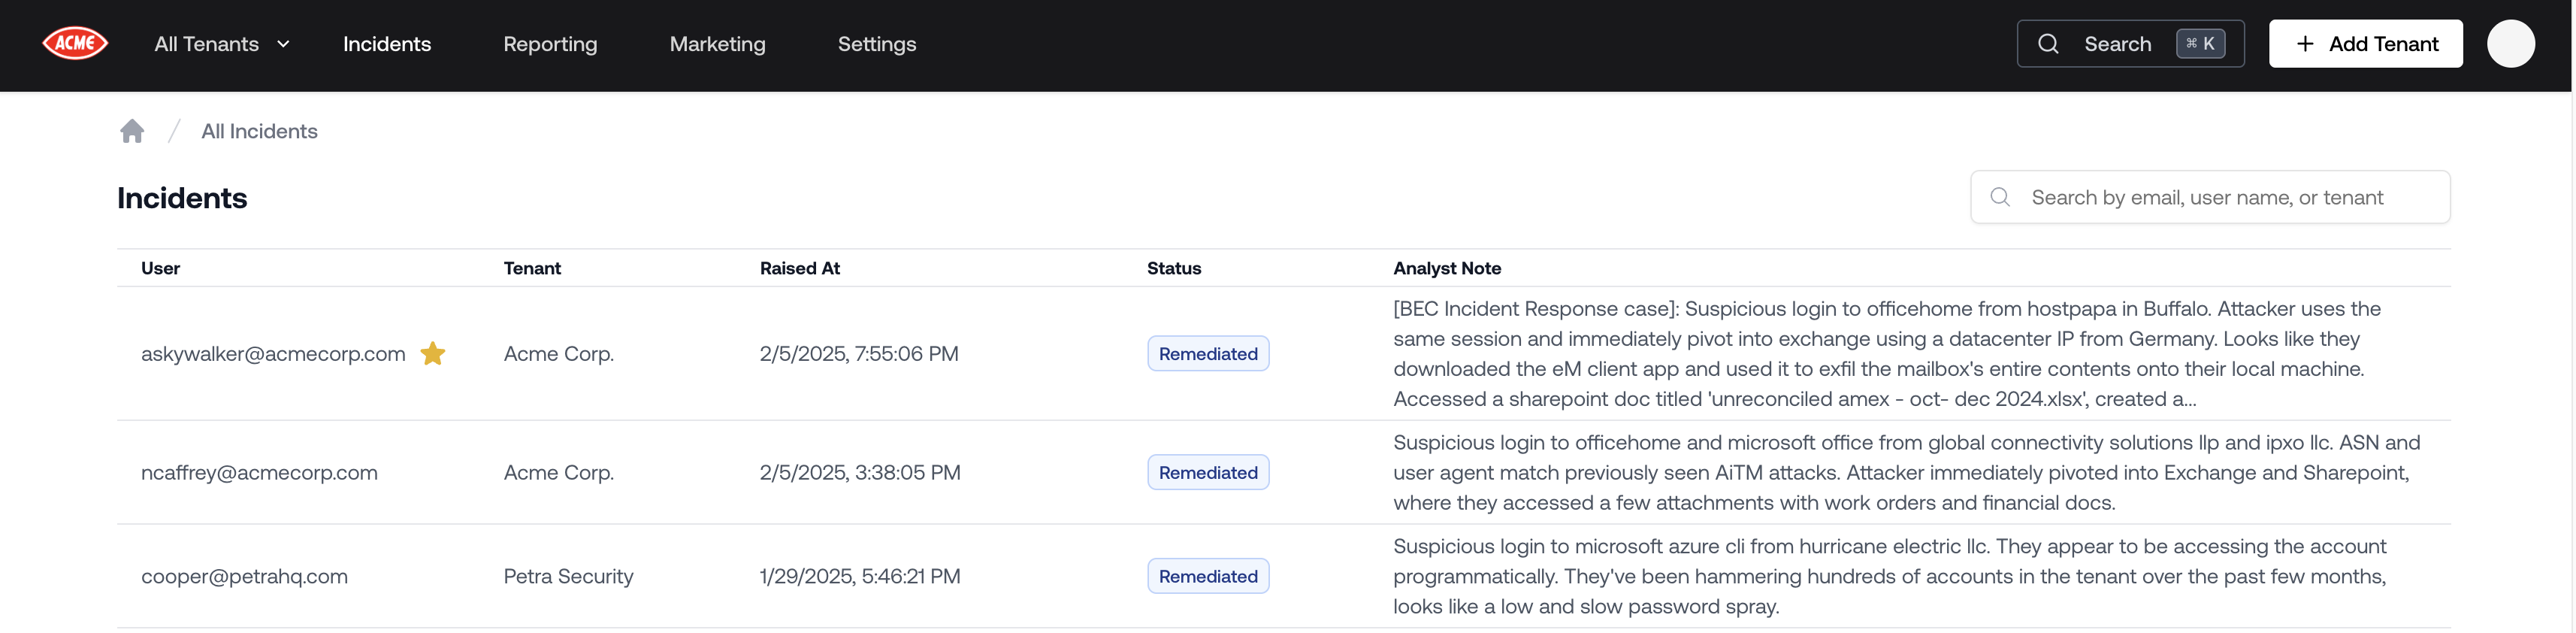
Task: Go to Settings in the navbar
Action: click(x=876, y=44)
